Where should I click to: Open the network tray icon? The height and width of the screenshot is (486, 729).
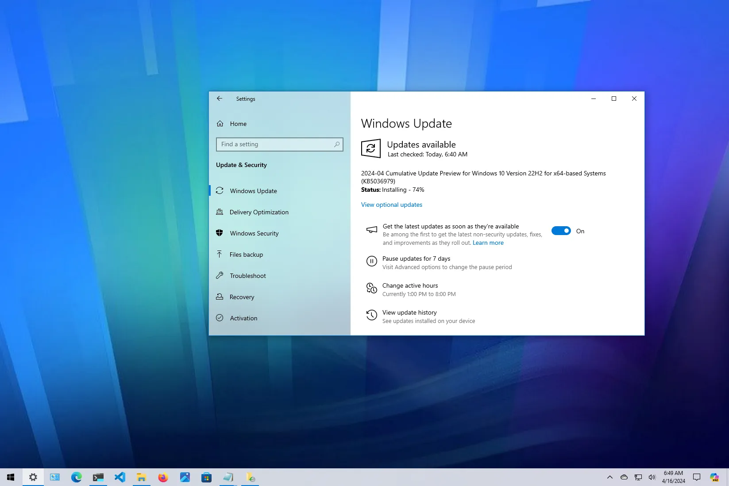638,477
